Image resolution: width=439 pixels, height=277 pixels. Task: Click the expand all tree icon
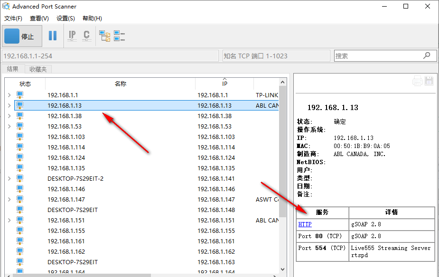(x=104, y=36)
